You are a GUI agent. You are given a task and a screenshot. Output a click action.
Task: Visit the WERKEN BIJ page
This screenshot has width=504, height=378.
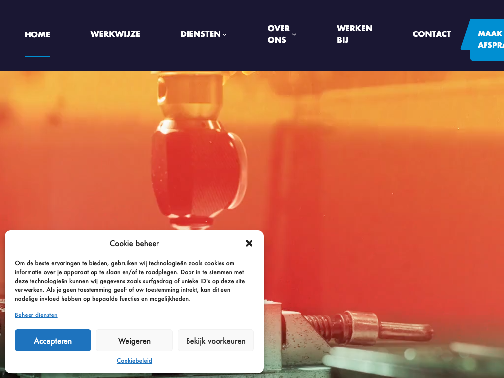[x=354, y=34]
